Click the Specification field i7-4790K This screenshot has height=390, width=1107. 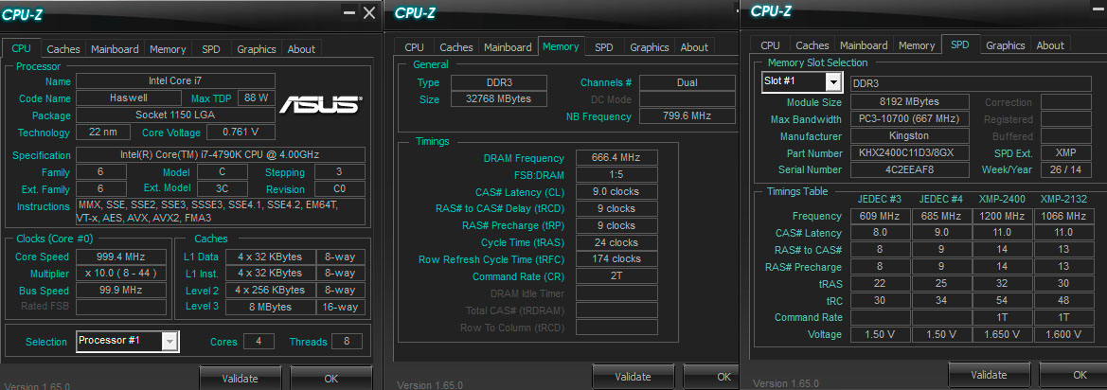pyautogui.click(x=221, y=155)
